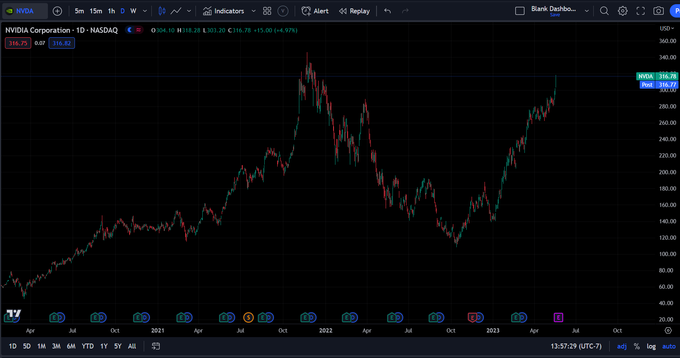Select the W weekly timeframe

click(x=133, y=11)
